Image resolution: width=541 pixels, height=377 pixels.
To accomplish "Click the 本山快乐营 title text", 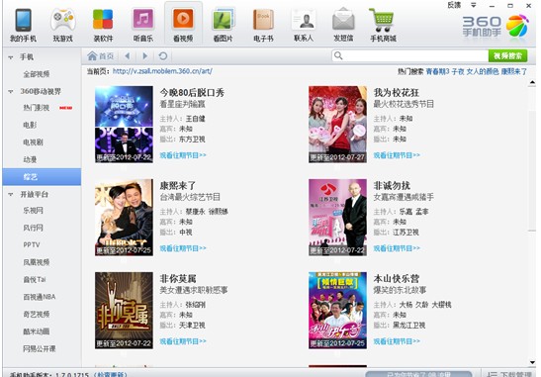I will [x=397, y=279].
